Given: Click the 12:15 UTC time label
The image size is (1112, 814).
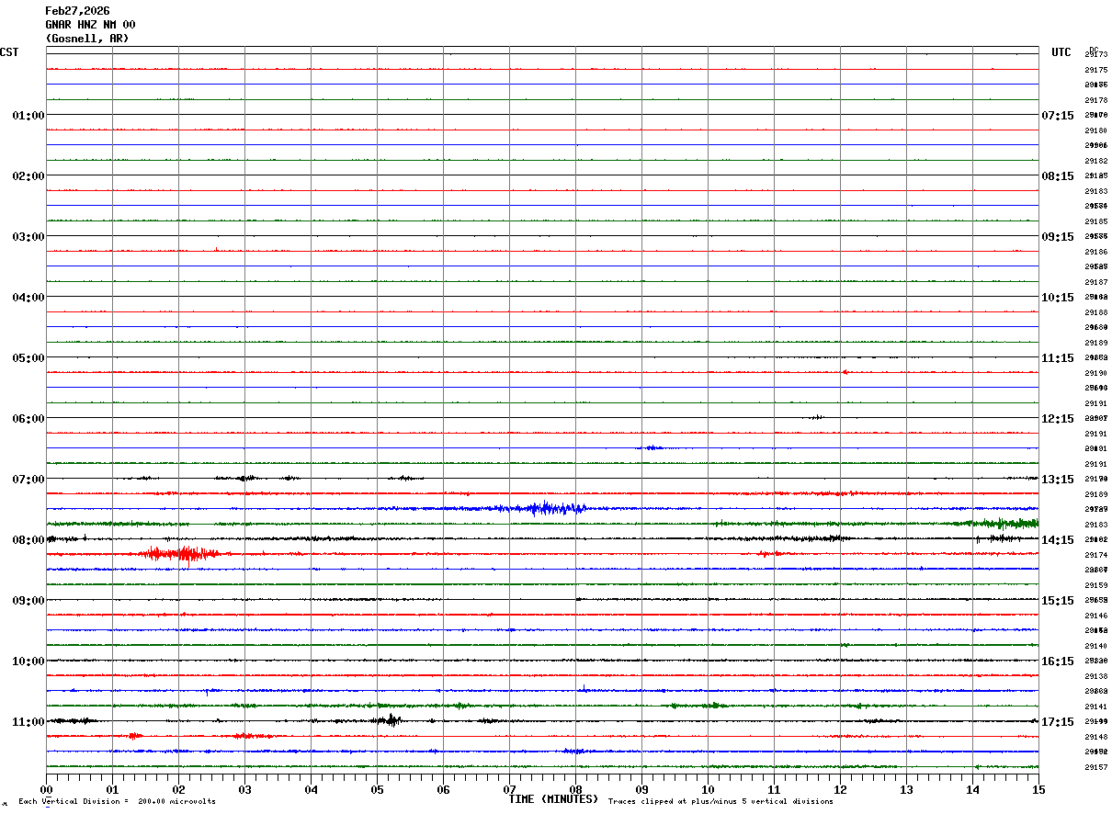Looking at the screenshot, I should (x=1058, y=418).
